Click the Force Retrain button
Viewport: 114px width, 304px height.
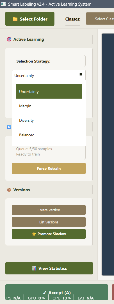point(49,168)
